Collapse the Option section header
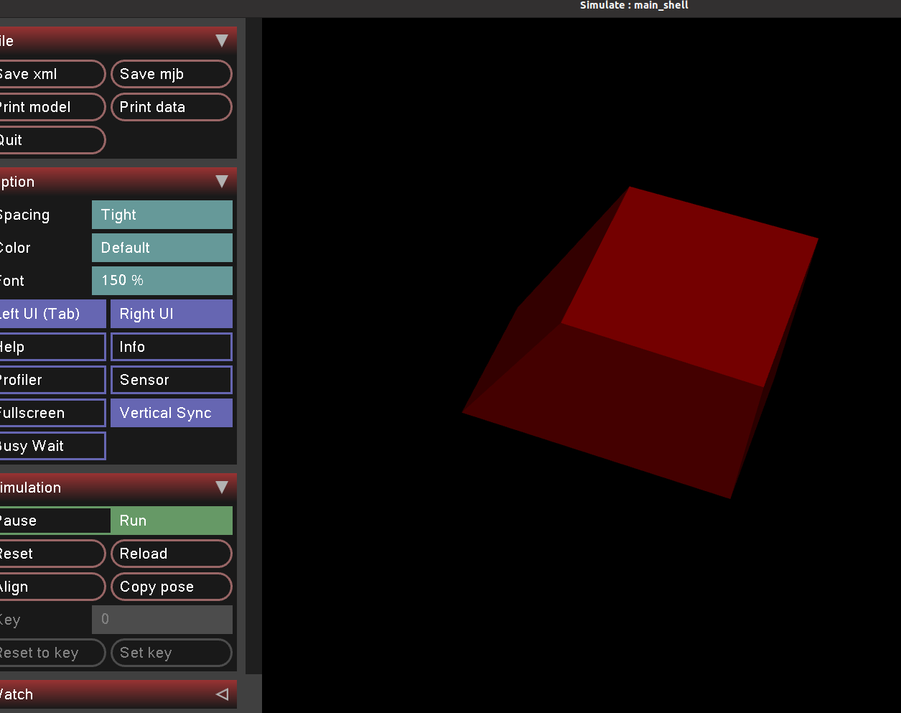The height and width of the screenshot is (713, 901). click(222, 182)
